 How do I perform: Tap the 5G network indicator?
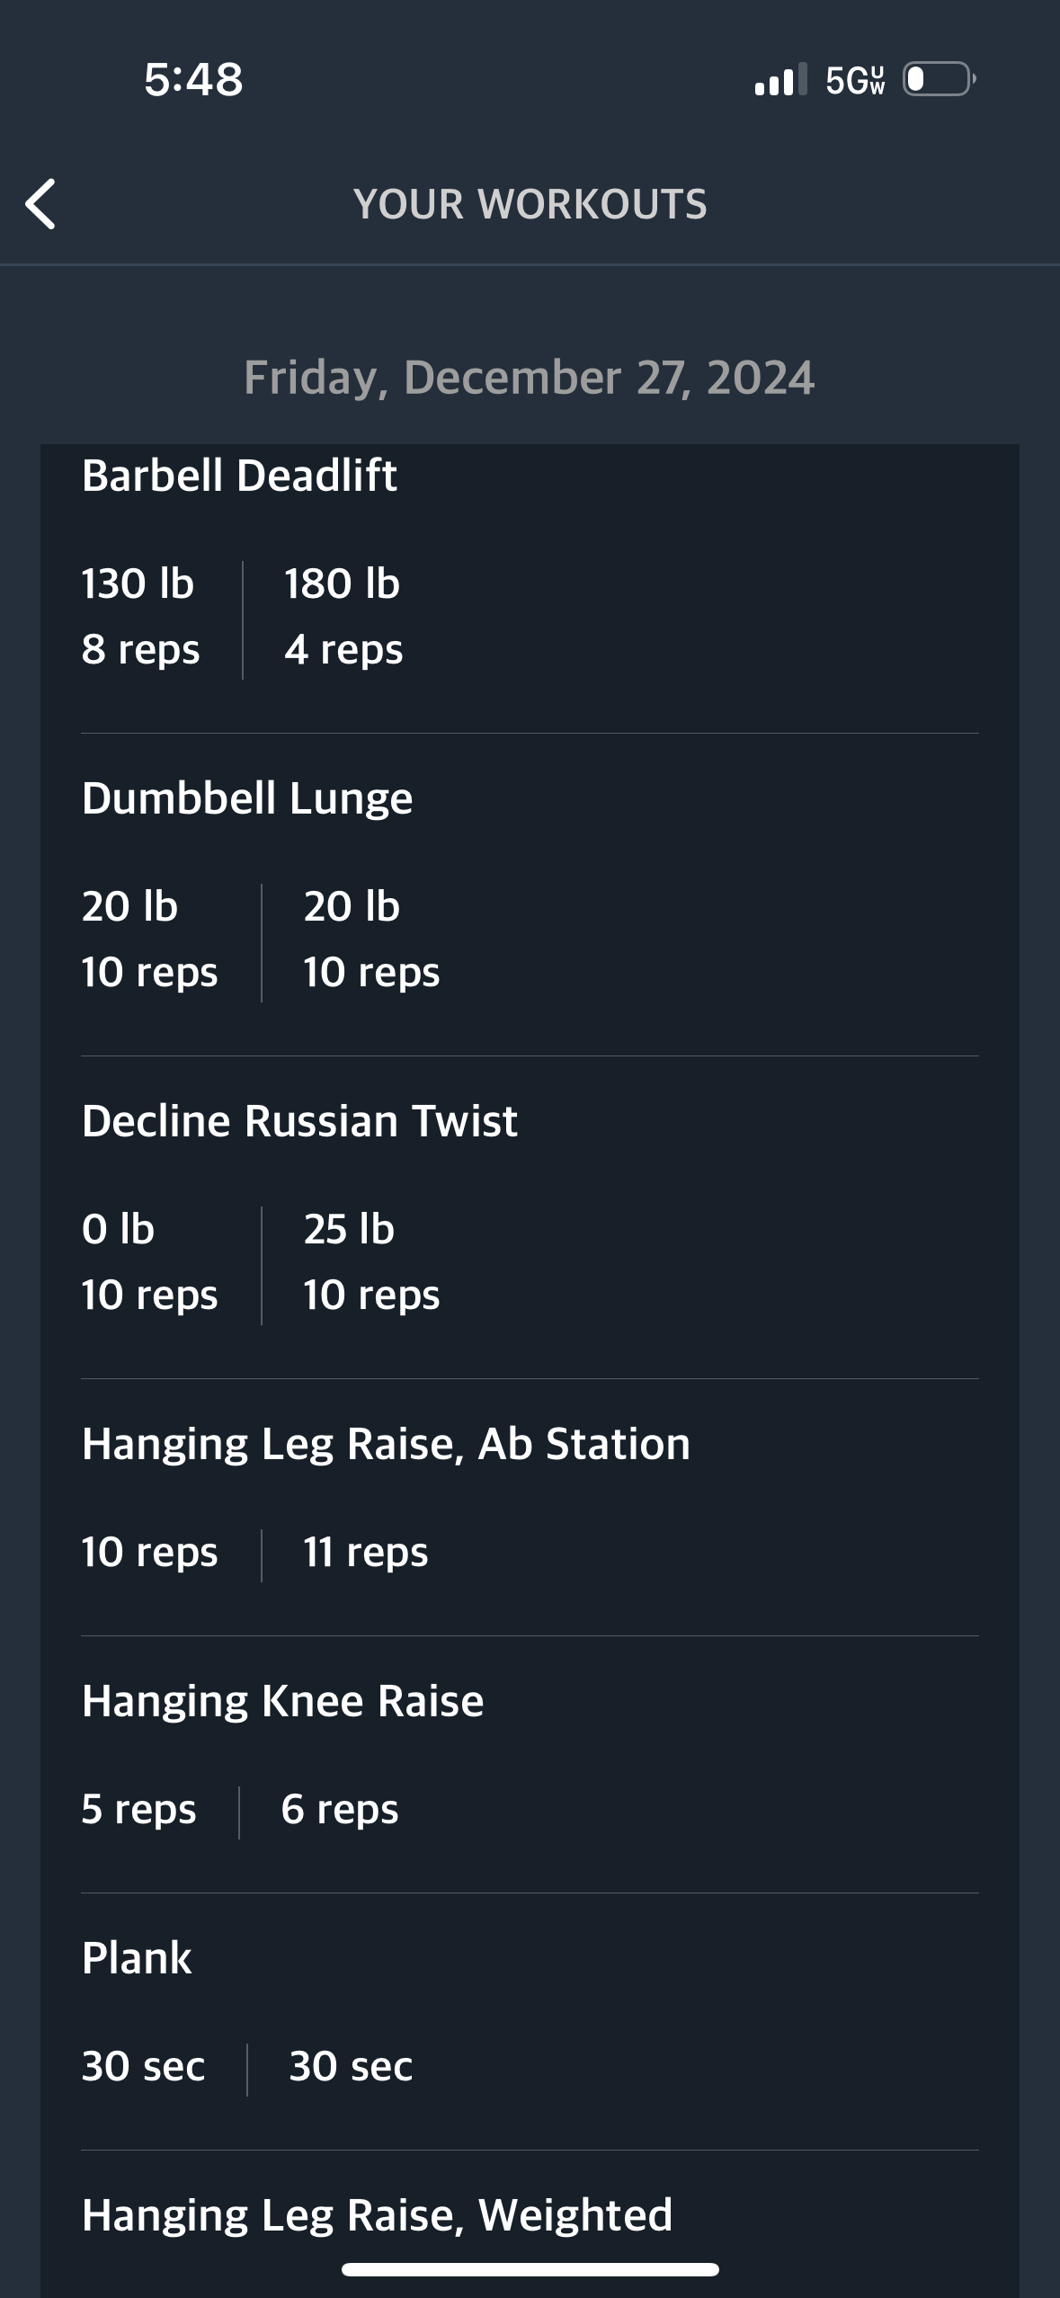[x=855, y=80]
